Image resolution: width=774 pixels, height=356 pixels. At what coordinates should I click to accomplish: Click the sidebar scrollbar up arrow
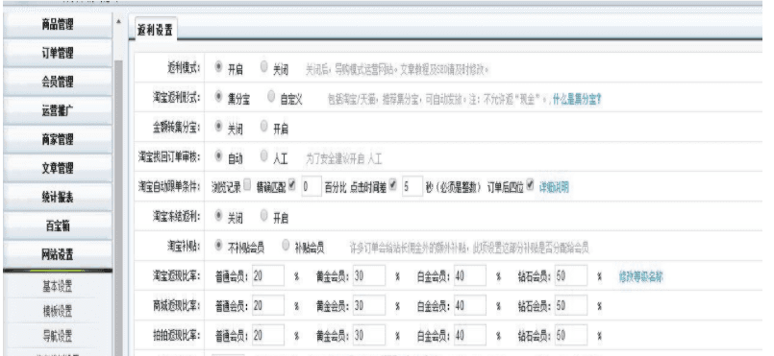pos(118,22)
